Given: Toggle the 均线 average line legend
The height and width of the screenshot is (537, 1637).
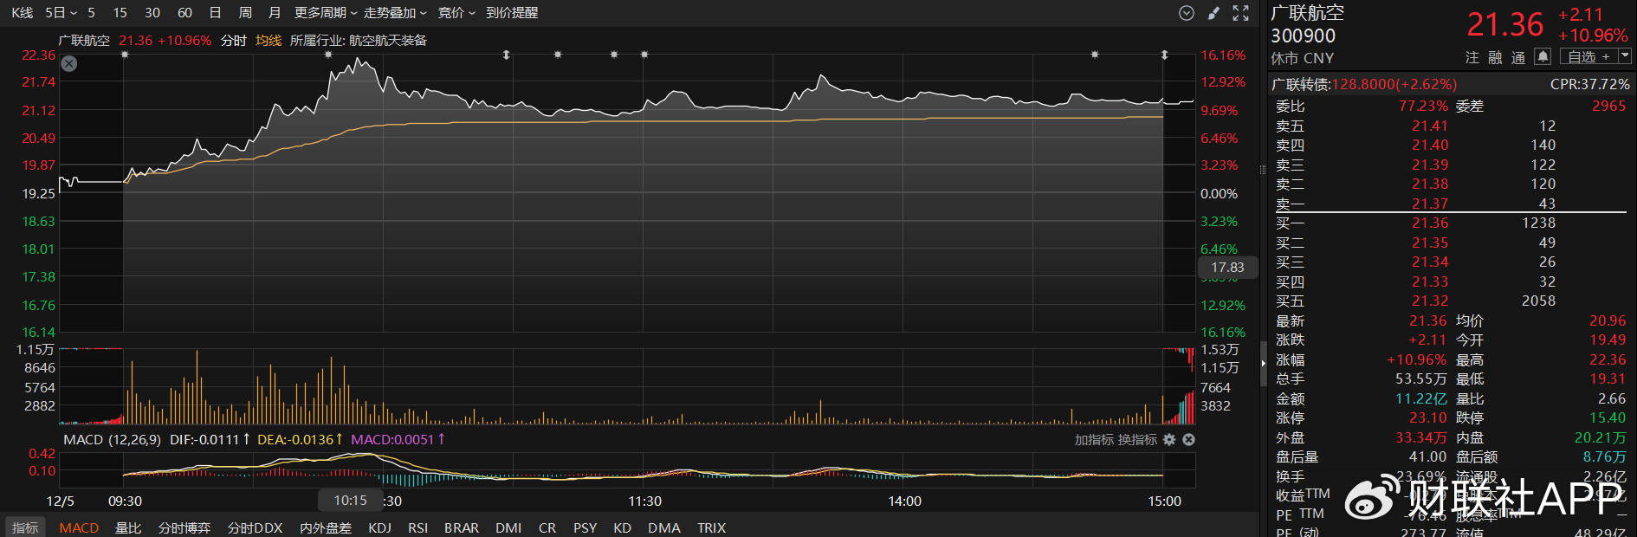Looking at the screenshot, I should click(x=269, y=41).
